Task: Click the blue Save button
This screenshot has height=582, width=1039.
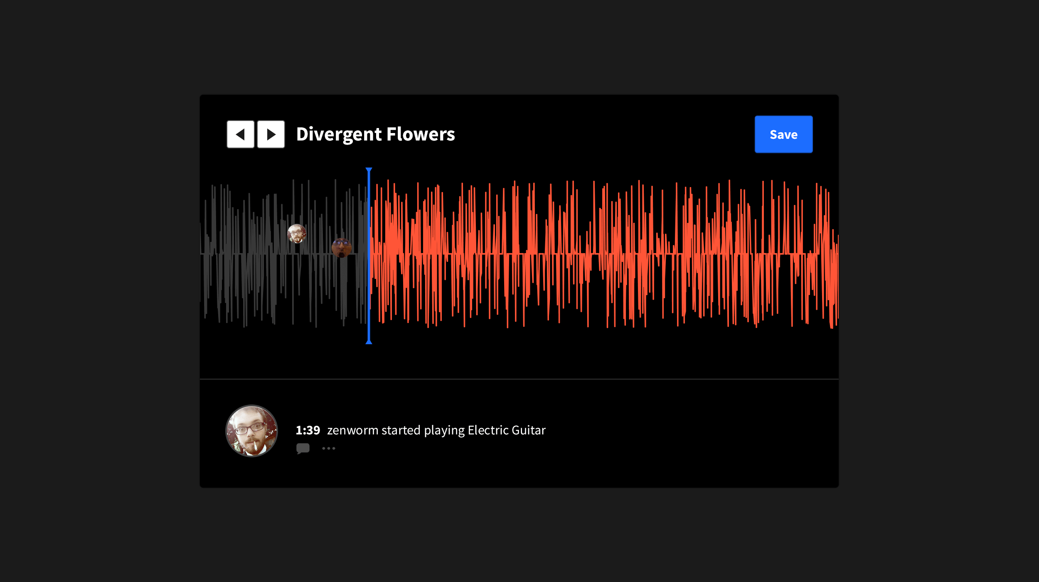Action: tap(783, 134)
